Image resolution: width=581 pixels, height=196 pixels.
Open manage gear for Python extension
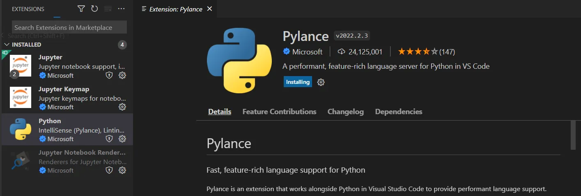click(122, 139)
